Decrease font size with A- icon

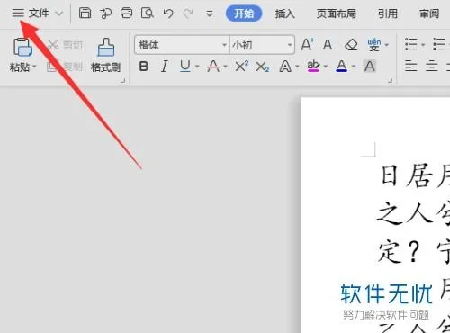click(x=328, y=45)
